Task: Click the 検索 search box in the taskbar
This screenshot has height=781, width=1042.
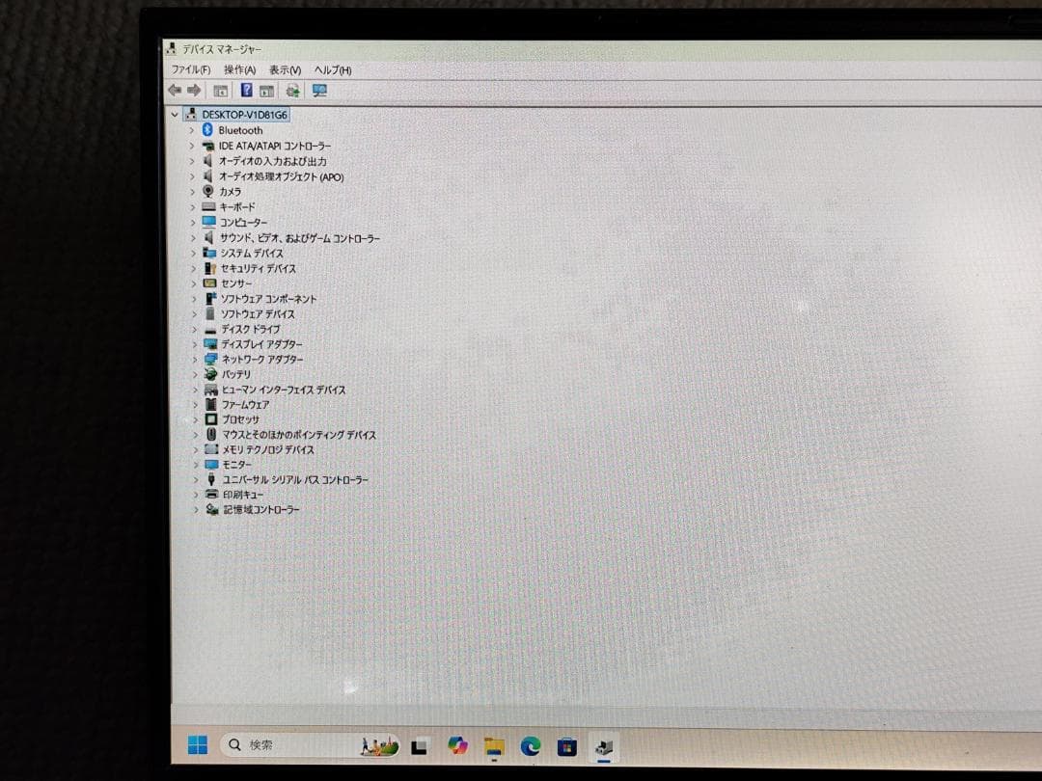Action: pyautogui.click(x=260, y=744)
